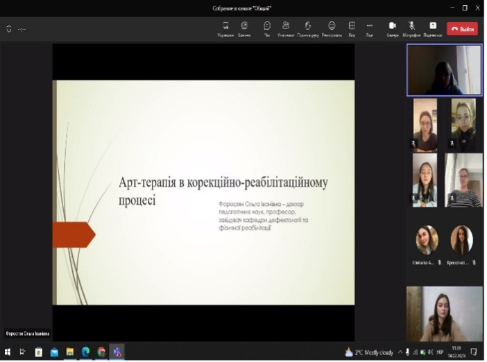Open the weather widget showing Mostly cloudy
Screen dimensions: 487x362
point(369,352)
